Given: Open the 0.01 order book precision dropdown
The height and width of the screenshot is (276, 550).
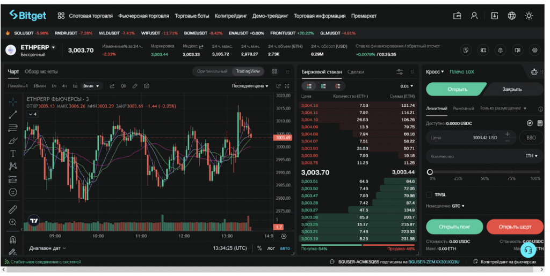Looking at the screenshot, I should coord(407,86).
